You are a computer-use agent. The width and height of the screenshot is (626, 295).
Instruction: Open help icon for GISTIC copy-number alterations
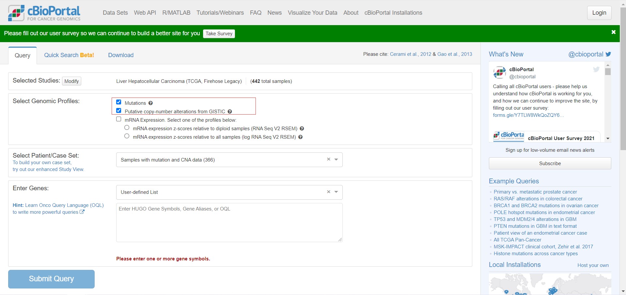[x=230, y=111]
